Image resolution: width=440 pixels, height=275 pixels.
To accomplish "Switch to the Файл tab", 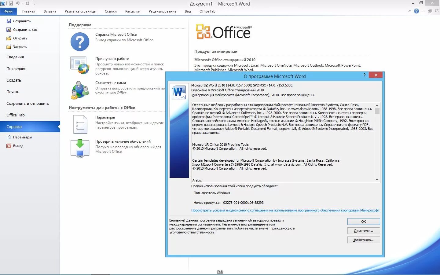I will pos(9,11).
